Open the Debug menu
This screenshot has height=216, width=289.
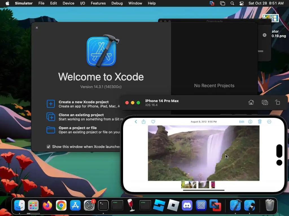click(x=117, y=3)
